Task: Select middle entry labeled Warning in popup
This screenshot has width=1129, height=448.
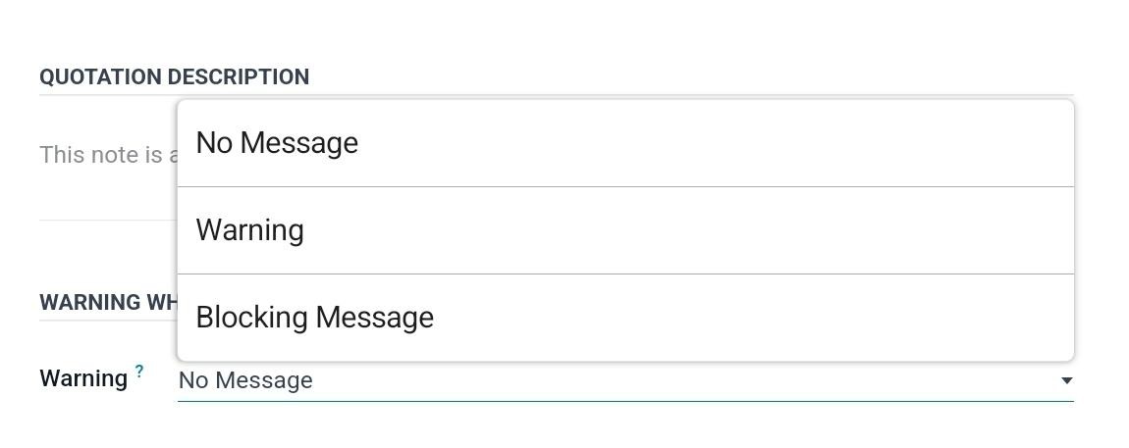Action: pyautogui.click(x=249, y=230)
